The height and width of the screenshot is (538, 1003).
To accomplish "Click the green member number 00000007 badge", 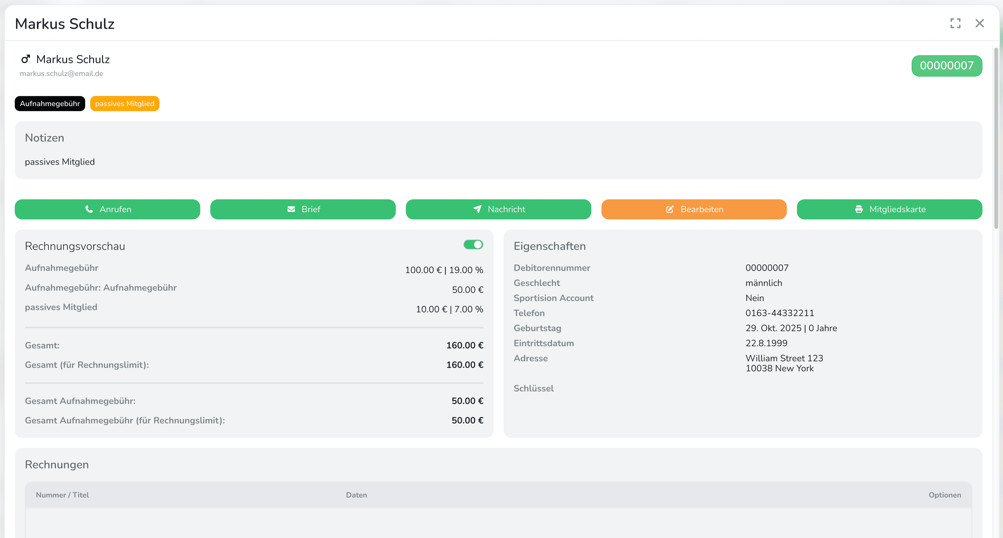I will pyautogui.click(x=946, y=66).
